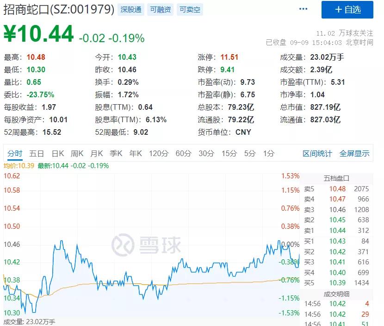Click the 货币单位 value CNY
The width and height of the screenshot is (384, 326).
coord(243,132)
